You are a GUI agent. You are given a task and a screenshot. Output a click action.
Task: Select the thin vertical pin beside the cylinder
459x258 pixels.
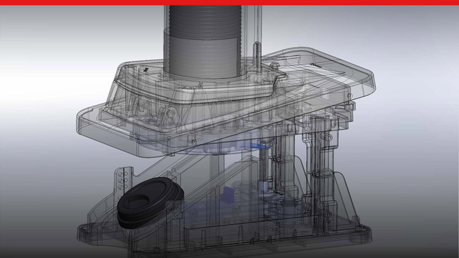coord(255,51)
